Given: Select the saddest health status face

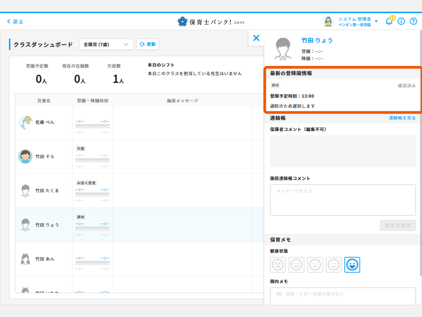Looking at the screenshot, I should tap(278, 265).
